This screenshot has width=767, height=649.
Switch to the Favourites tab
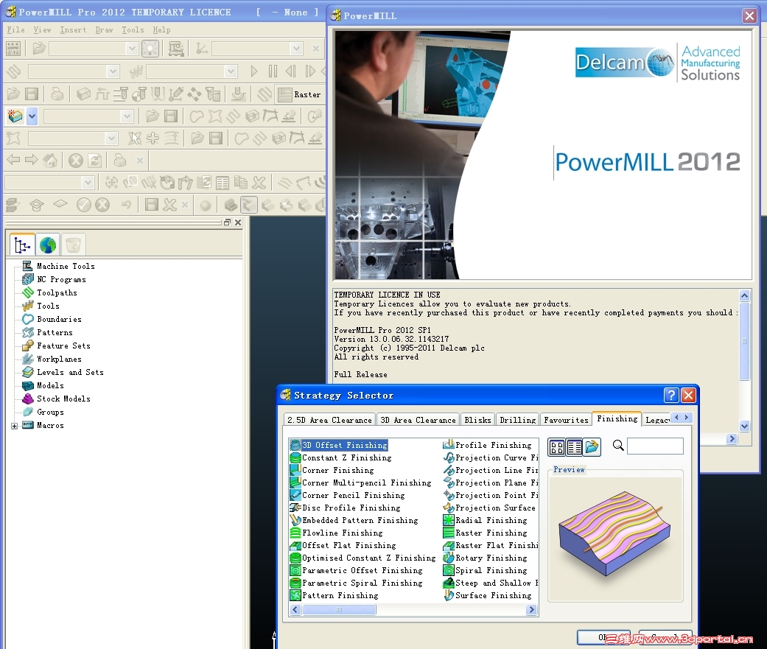(x=566, y=420)
